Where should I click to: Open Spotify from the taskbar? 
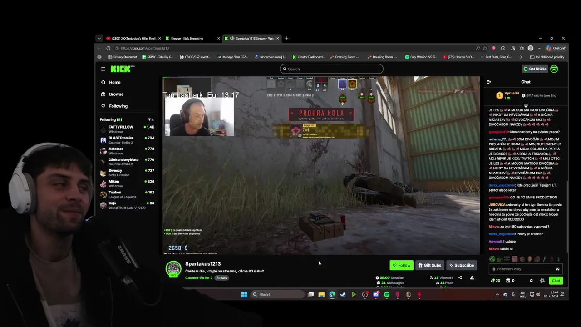387,294
